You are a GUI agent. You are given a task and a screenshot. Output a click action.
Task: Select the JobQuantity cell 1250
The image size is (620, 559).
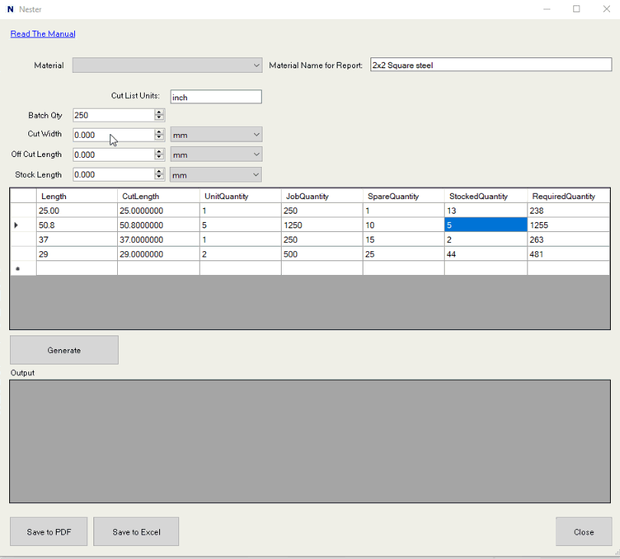321,225
